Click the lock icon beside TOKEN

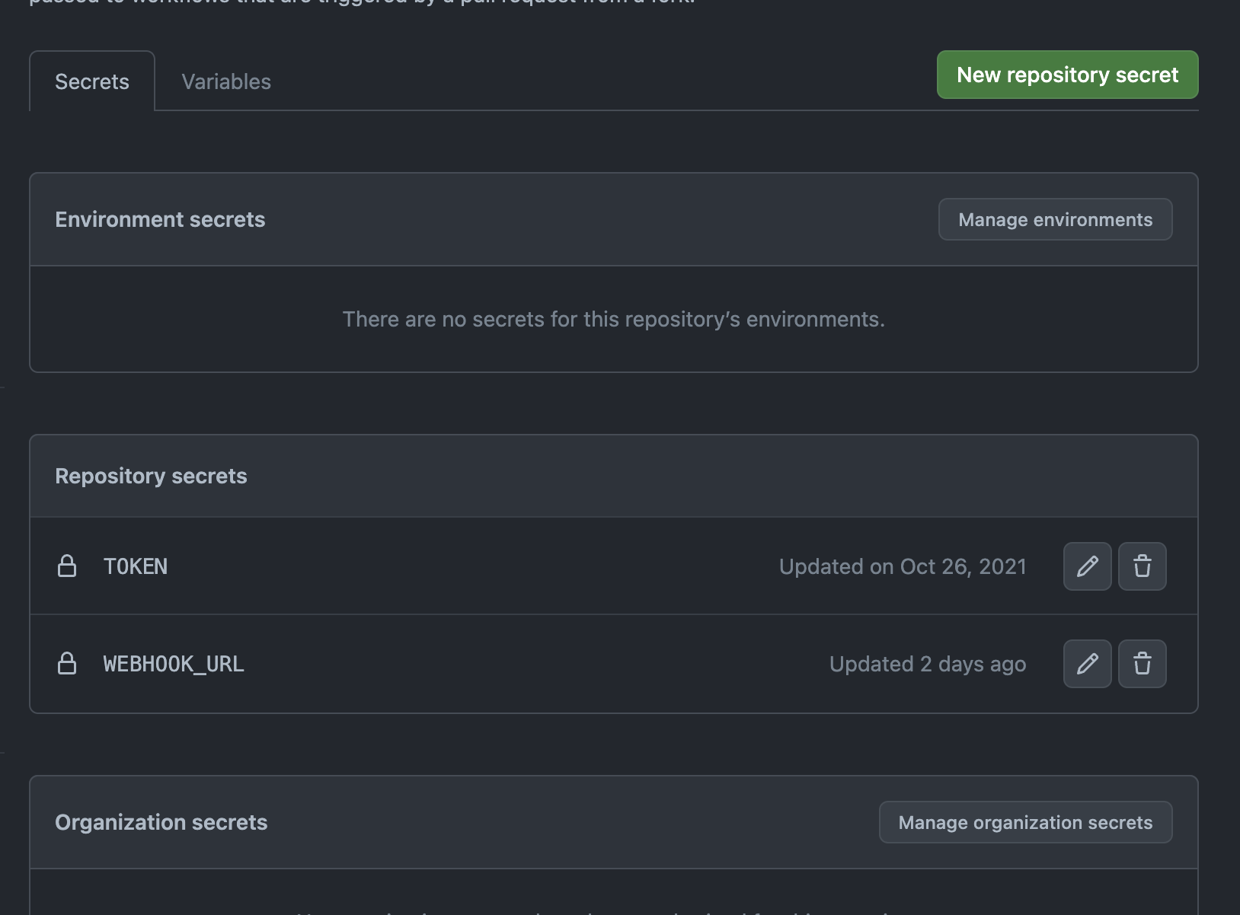(67, 566)
